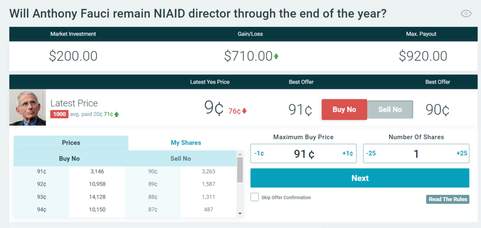Click the red down arrow by 76¢
The height and width of the screenshot is (228, 481).
[x=244, y=111]
